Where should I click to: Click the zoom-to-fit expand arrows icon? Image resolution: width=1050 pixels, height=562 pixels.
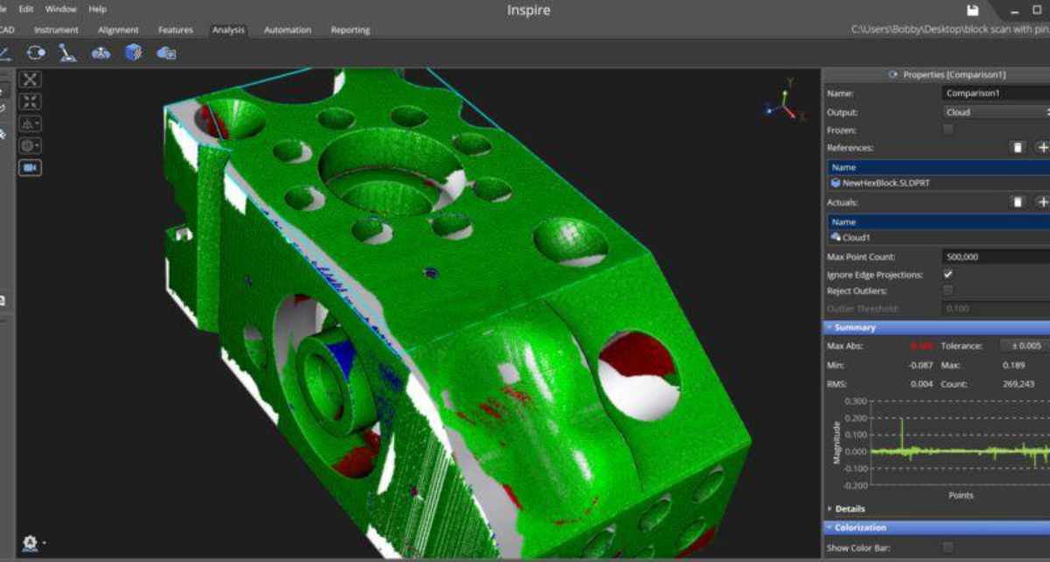tap(30, 102)
